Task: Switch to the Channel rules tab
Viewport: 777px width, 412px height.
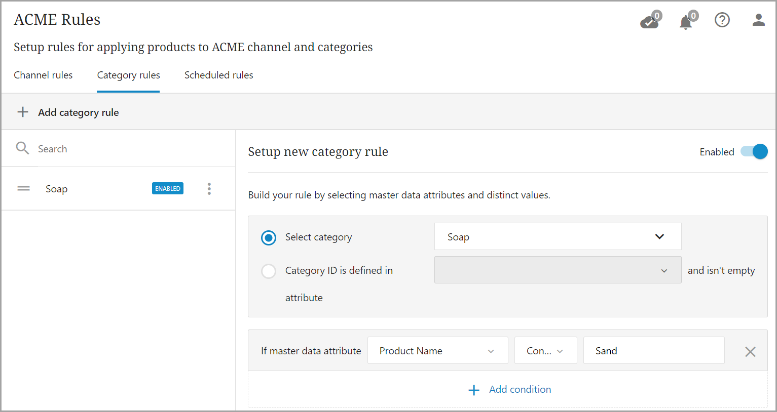Action: (x=43, y=75)
